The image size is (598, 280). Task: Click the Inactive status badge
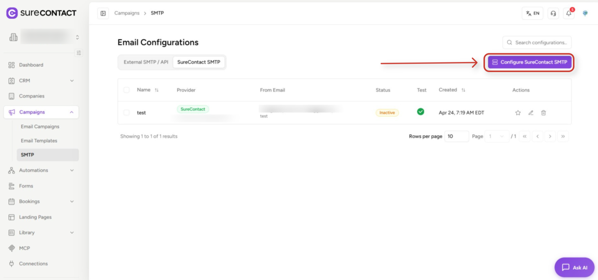(x=387, y=113)
